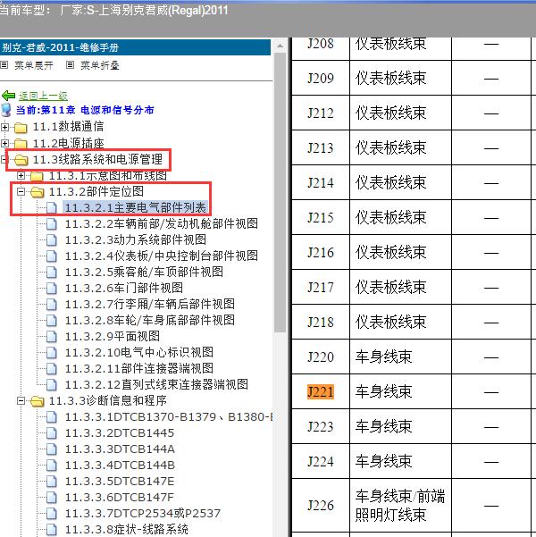Click tree panel scrollbar up arrow
The image size is (536, 537).
pos(280,46)
